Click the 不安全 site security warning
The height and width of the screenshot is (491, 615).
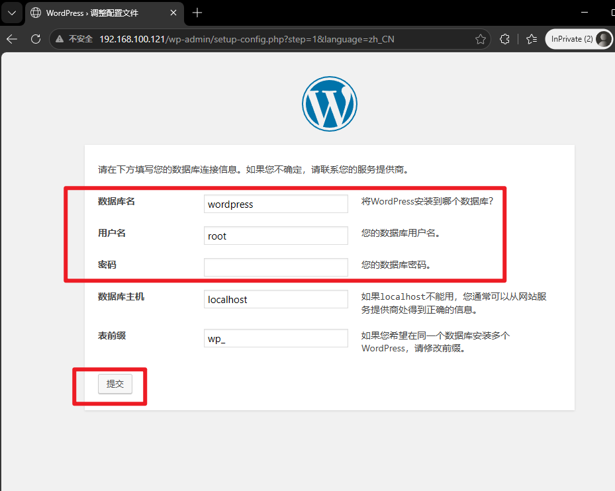[x=74, y=39]
